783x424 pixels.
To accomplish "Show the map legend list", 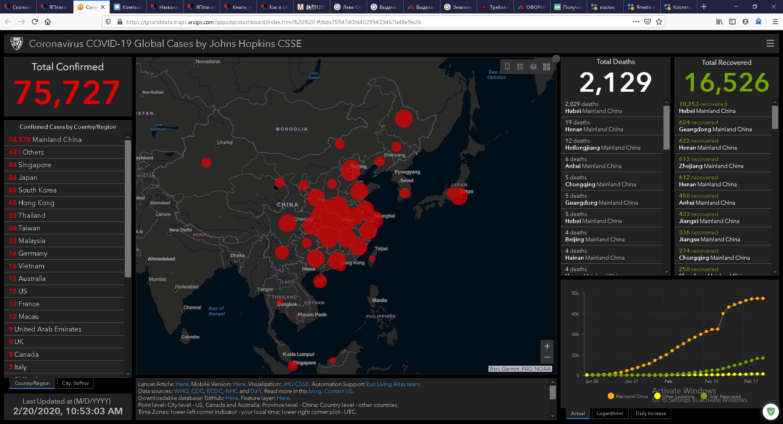I will point(520,66).
